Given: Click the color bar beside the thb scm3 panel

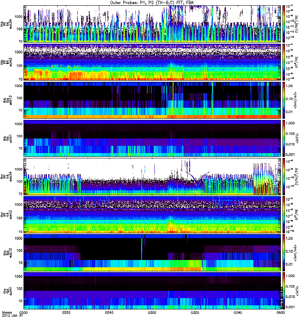Looking at the screenshot, I should (284, 62).
